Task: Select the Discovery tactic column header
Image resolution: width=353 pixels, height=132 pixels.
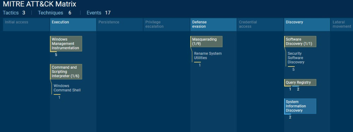Action: [x=307, y=25]
